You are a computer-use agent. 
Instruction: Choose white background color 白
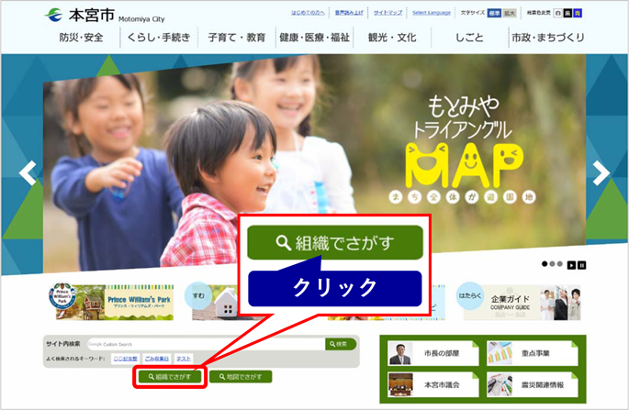(x=557, y=13)
